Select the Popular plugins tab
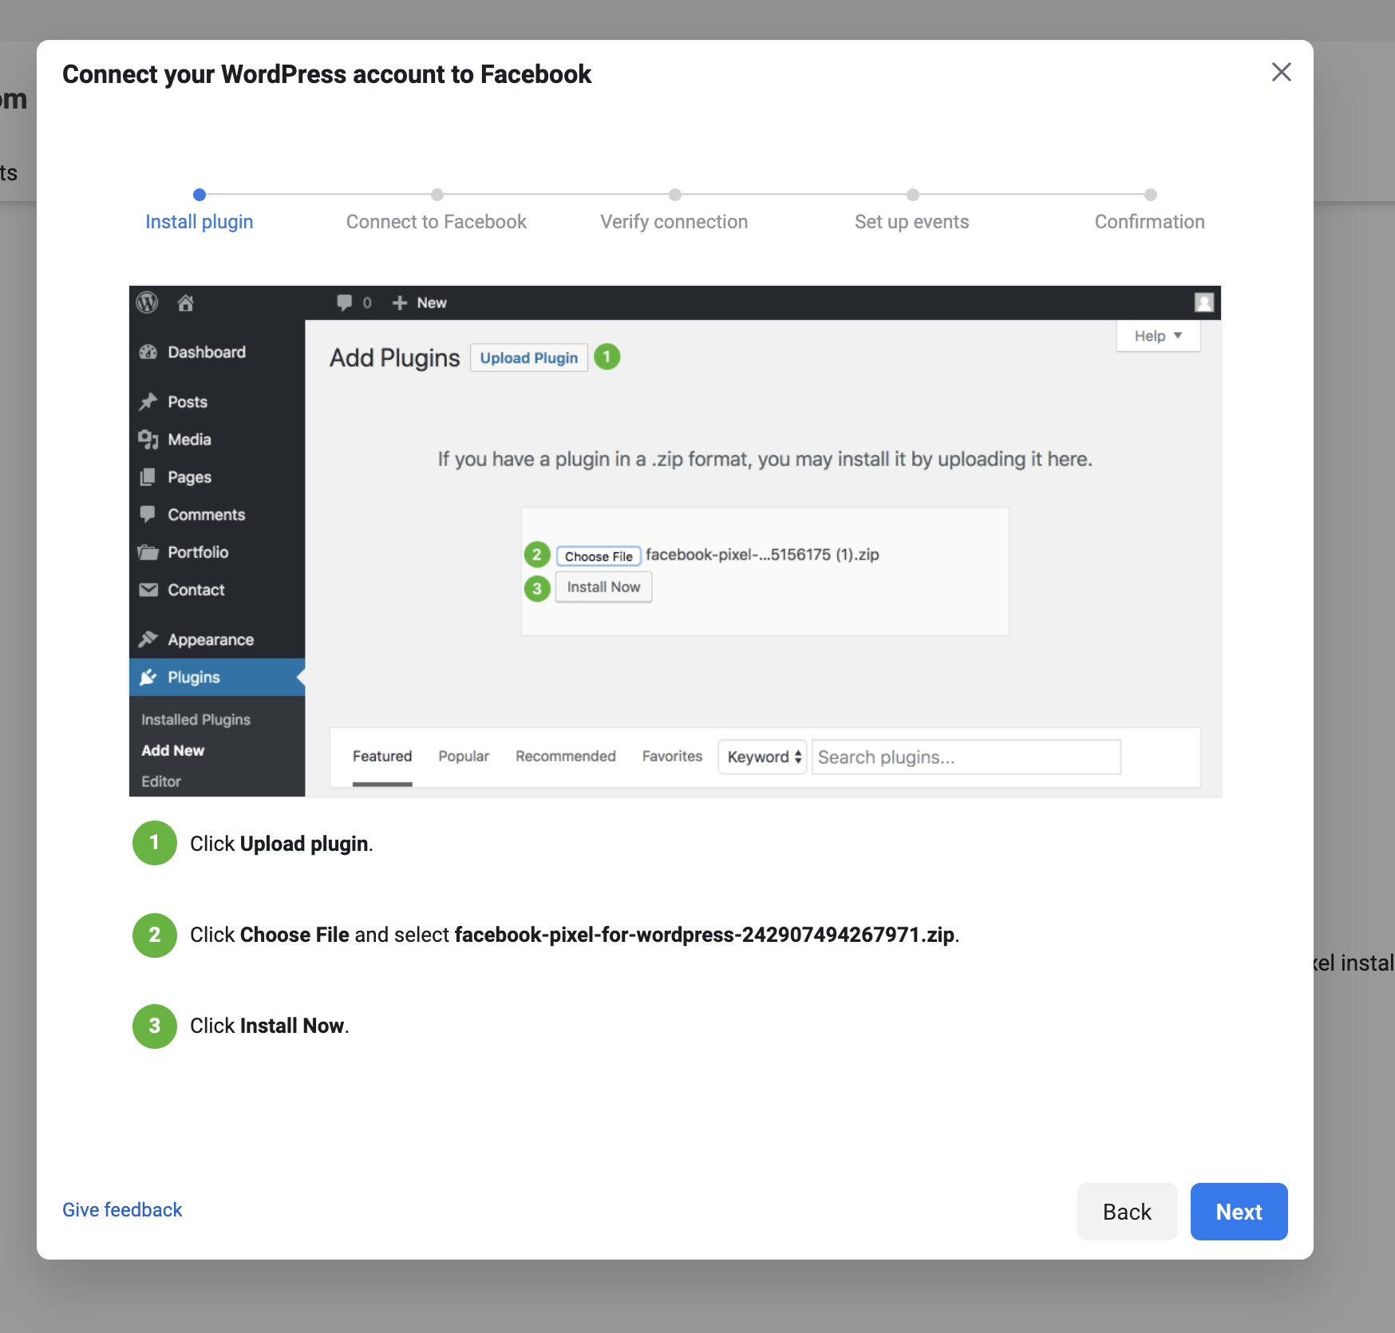Image resolution: width=1395 pixels, height=1333 pixels. coord(463,757)
